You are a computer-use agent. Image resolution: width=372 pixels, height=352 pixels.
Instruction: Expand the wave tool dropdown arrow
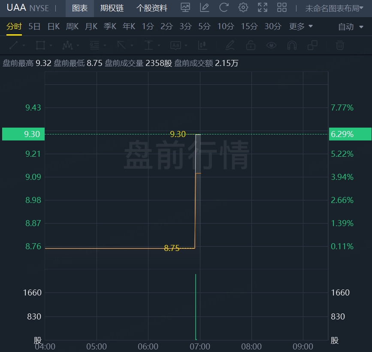(78, 45)
